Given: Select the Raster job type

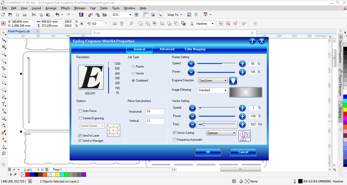Looking at the screenshot, I should pyautogui.click(x=133, y=67).
